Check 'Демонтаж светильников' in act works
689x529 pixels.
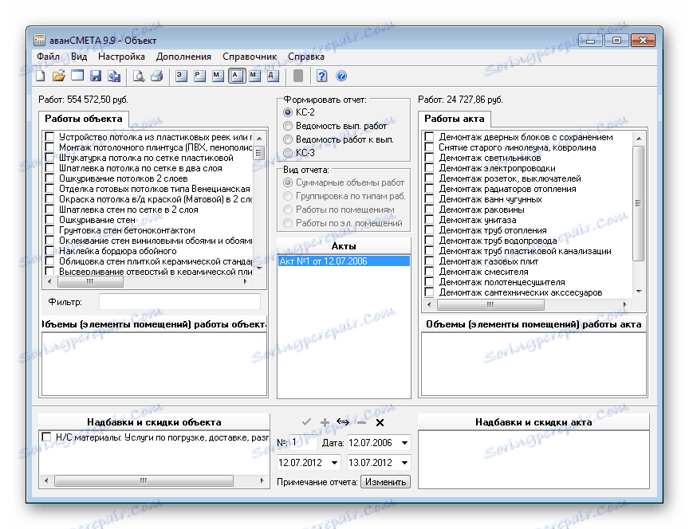point(429,157)
